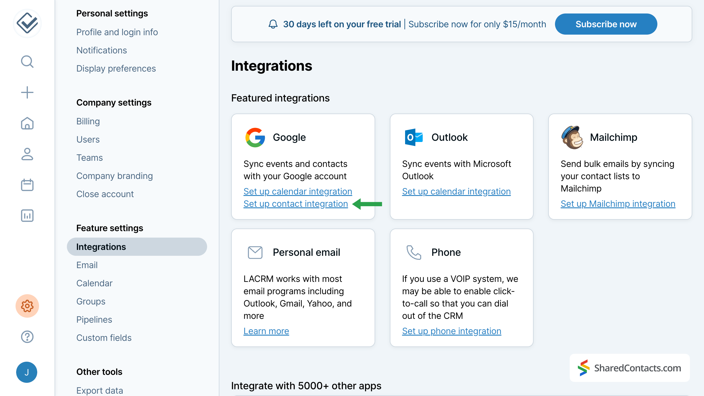Open Groups feature settings
704x396 pixels.
91,301
